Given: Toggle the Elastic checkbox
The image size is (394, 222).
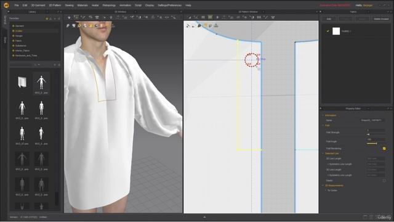Looking at the screenshot, I should (x=384, y=181).
